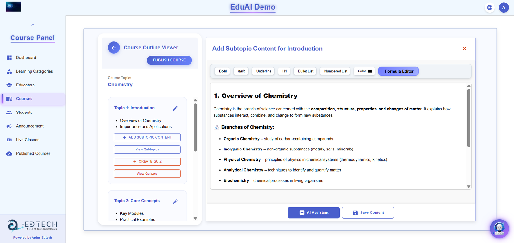
Task: Open the Formula Editor
Action: (x=398, y=71)
